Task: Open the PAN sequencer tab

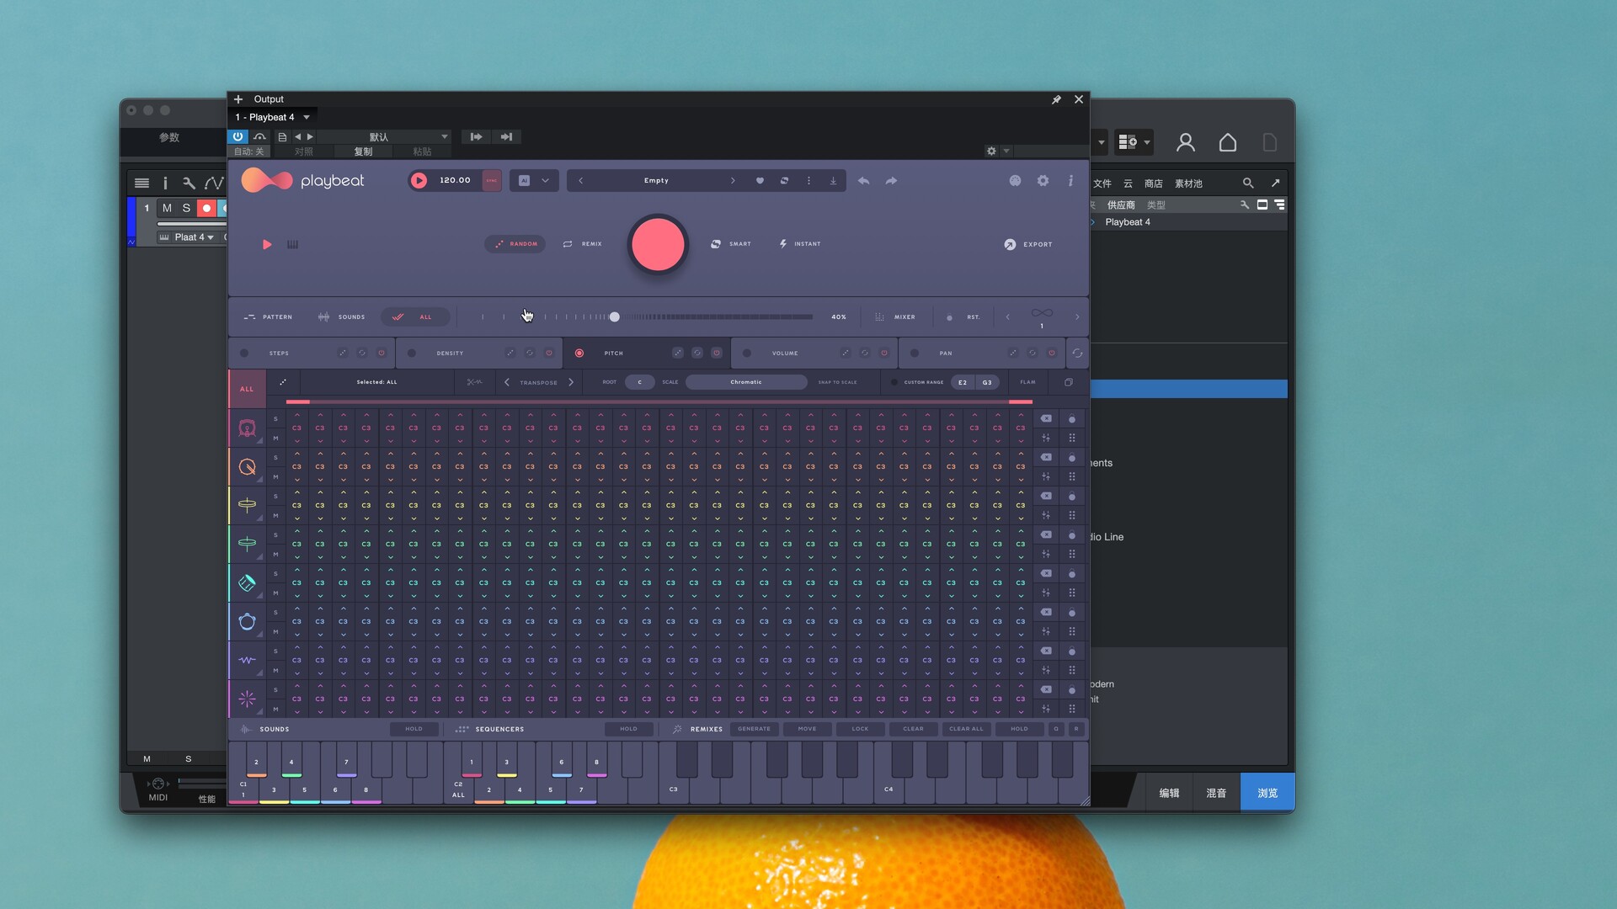Action: 946,353
